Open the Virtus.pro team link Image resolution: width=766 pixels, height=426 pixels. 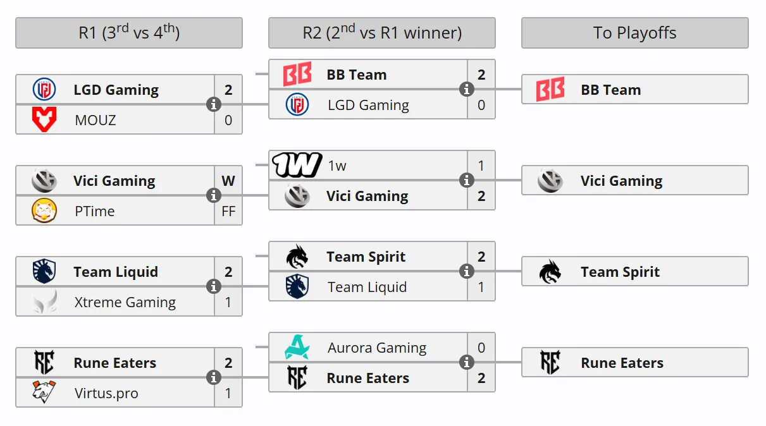pyautogui.click(x=106, y=393)
